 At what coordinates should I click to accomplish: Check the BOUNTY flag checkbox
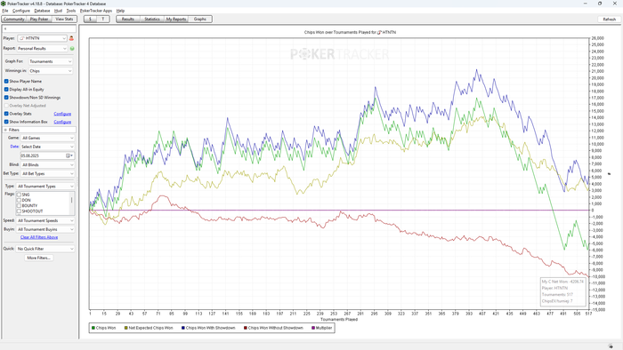(19, 206)
